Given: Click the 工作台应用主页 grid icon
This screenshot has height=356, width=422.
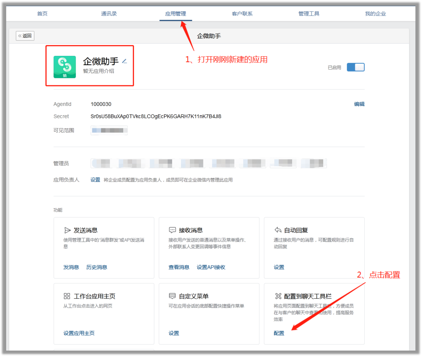Looking at the screenshot, I should pos(67,296).
